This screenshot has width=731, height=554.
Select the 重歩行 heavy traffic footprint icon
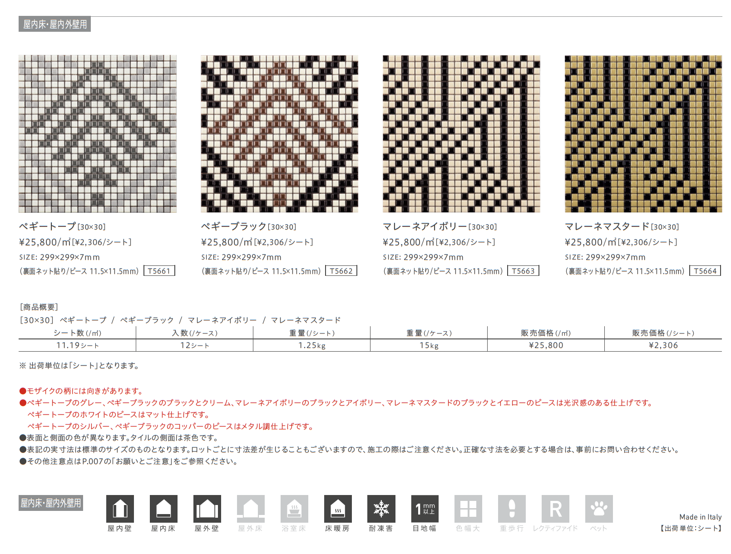tap(512, 509)
